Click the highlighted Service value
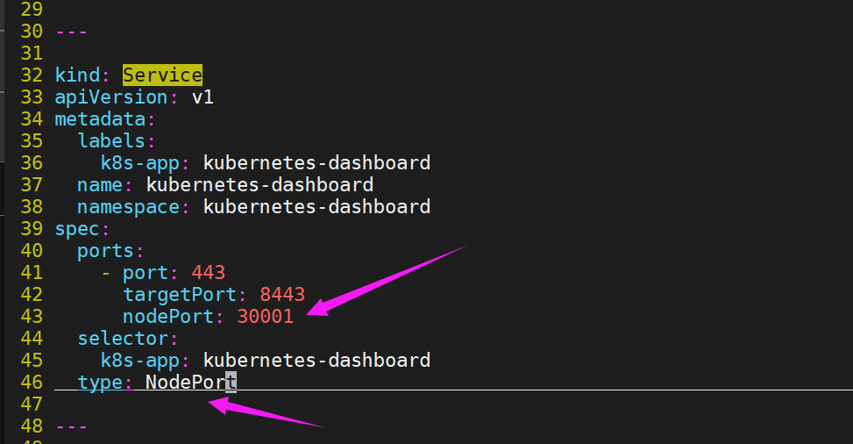The image size is (853, 444). pyautogui.click(x=162, y=75)
